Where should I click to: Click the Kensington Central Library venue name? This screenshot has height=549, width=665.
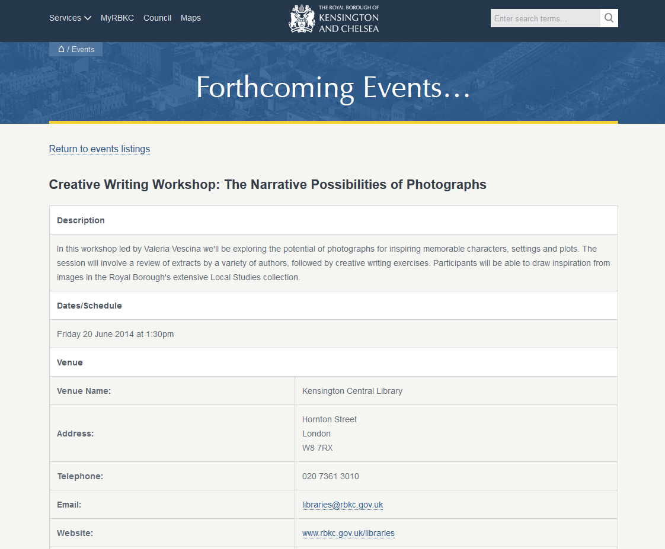352,391
